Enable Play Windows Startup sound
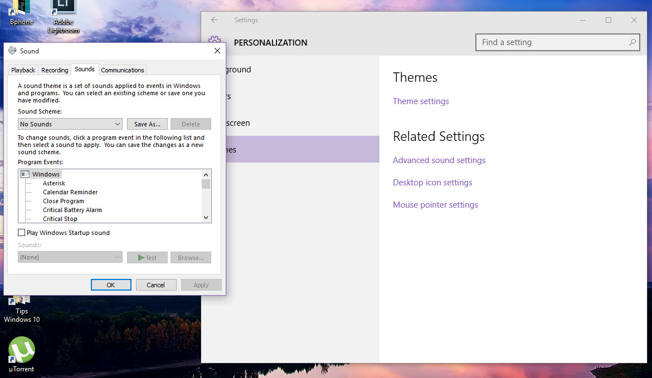Image resolution: width=652 pixels, height=378 pixels. point(21,232)
